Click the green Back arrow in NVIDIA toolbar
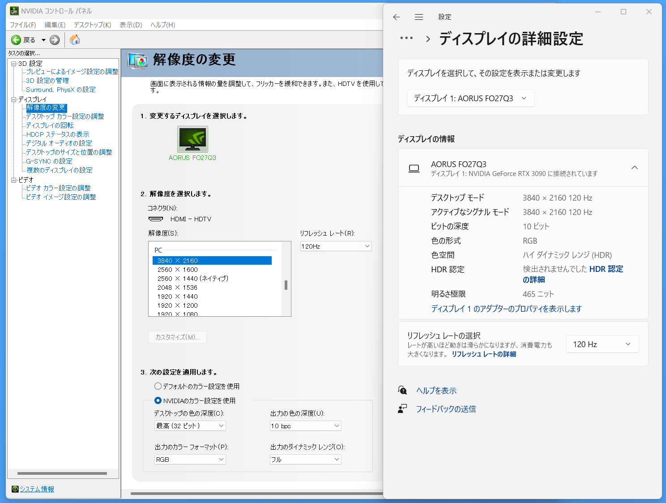666x503 pixels. [16, 40]
